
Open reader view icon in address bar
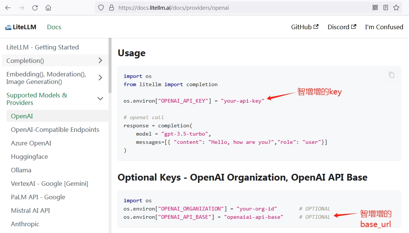(x=385, y=7)
